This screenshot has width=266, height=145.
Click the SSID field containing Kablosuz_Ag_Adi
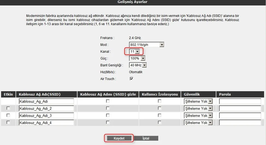pyautogui.click(x=46, y=101)
